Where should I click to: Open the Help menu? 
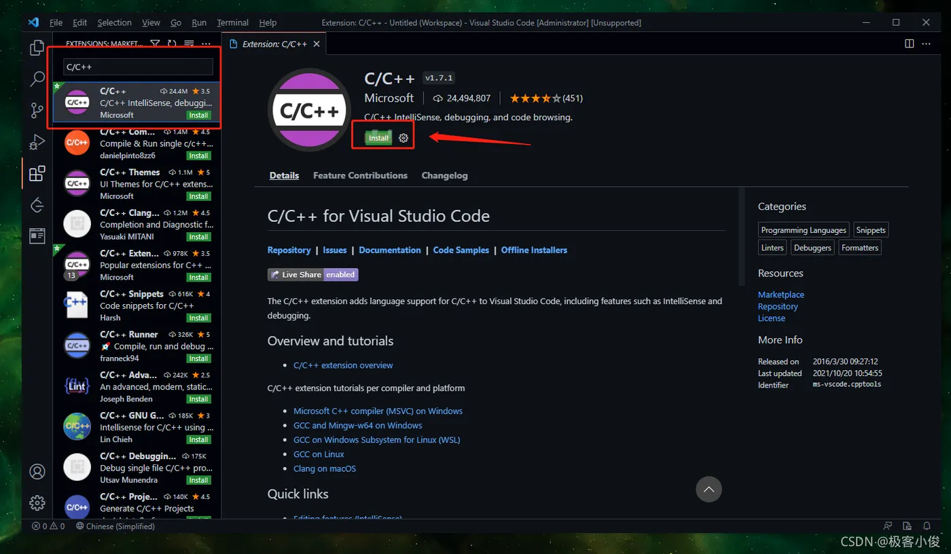(x=268, y=22)
